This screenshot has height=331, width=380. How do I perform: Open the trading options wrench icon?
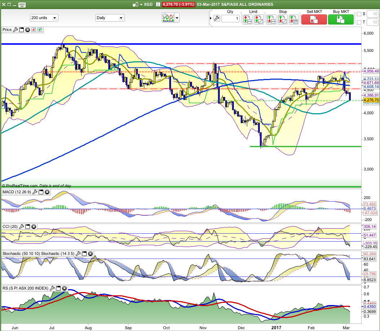217,18
